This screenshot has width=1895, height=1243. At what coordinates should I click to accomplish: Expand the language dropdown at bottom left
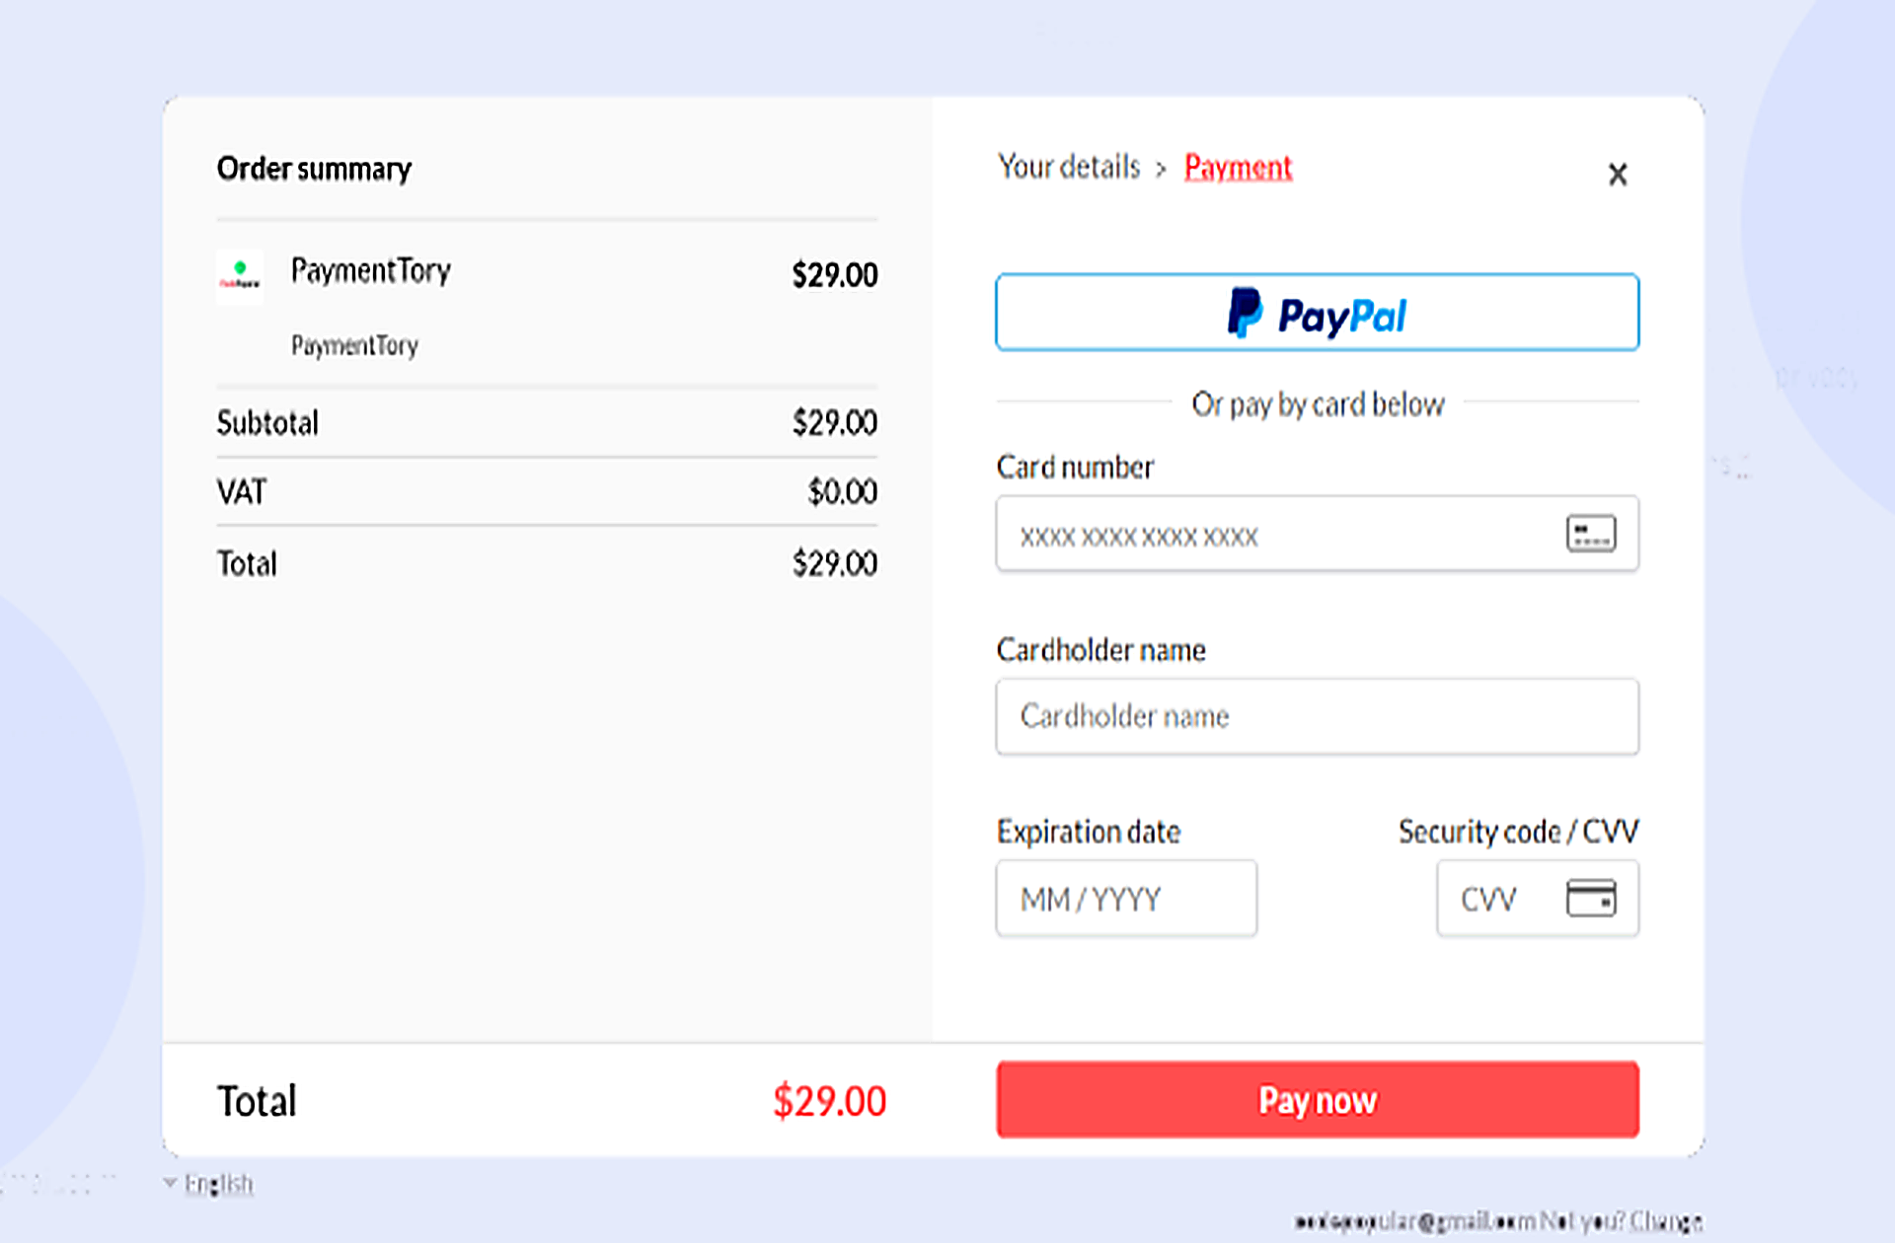point(217,1182)
